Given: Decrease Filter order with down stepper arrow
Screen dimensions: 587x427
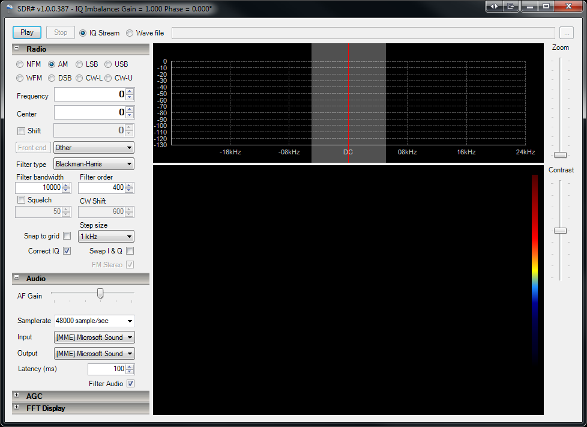Looking at the screenshot, I should click(x=129, y=190).
